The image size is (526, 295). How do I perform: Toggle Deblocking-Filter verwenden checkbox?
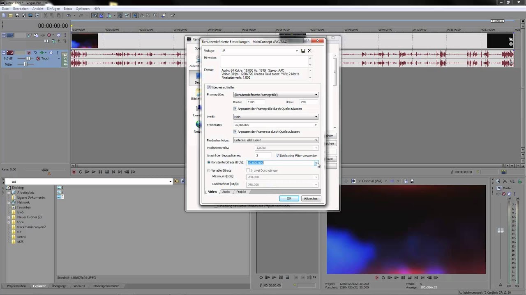point(278,156)
